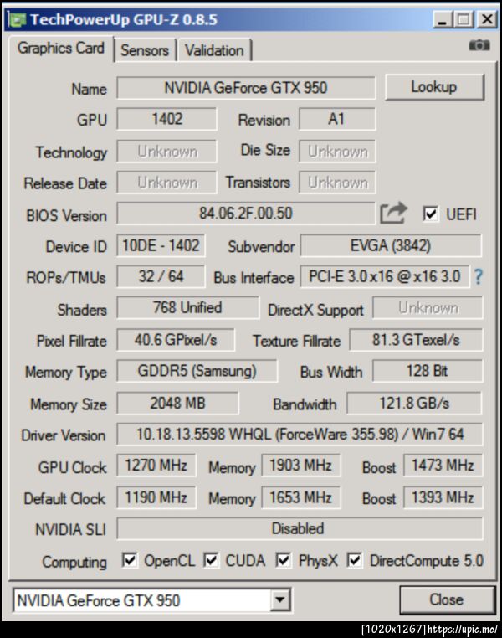The width and height of the screenshot is (502, 638).
Task: Click the DirectX Support Unknown field
Action: coord(428,307)
